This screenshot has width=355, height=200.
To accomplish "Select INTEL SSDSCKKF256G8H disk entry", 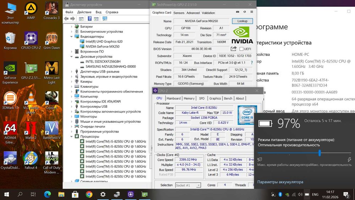I will pos(103,61).
